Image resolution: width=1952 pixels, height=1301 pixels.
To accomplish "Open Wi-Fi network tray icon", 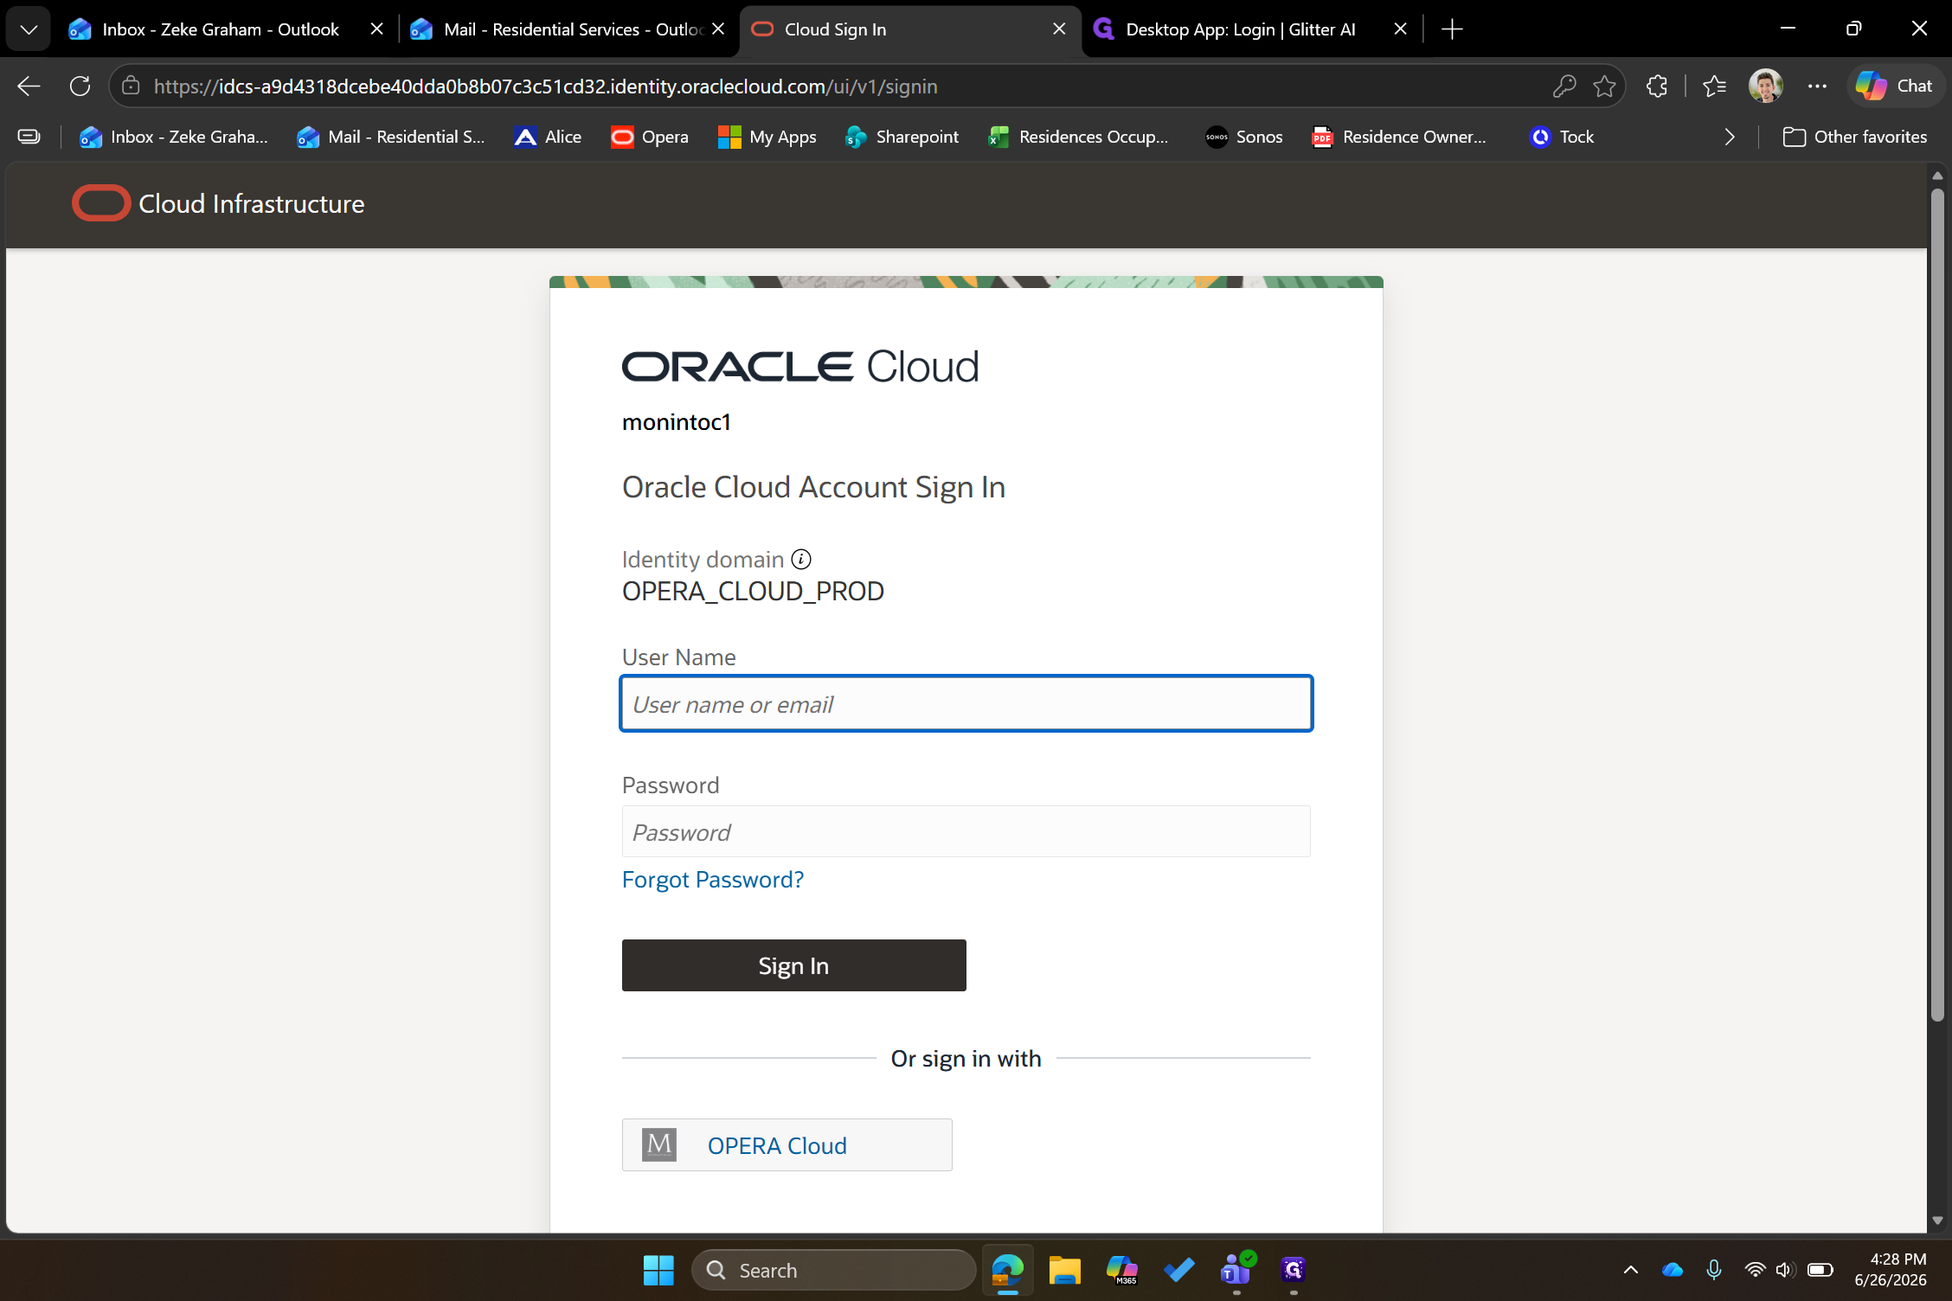I will point(1755,1270).
